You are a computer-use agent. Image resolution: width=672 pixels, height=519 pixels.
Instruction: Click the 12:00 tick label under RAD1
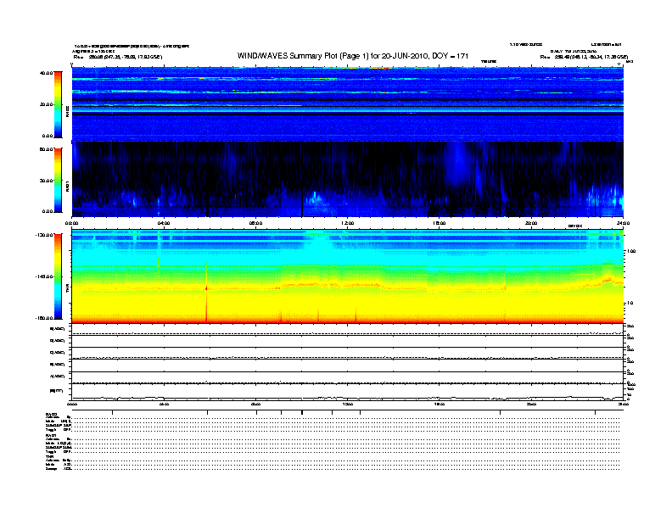pos(348,223)
